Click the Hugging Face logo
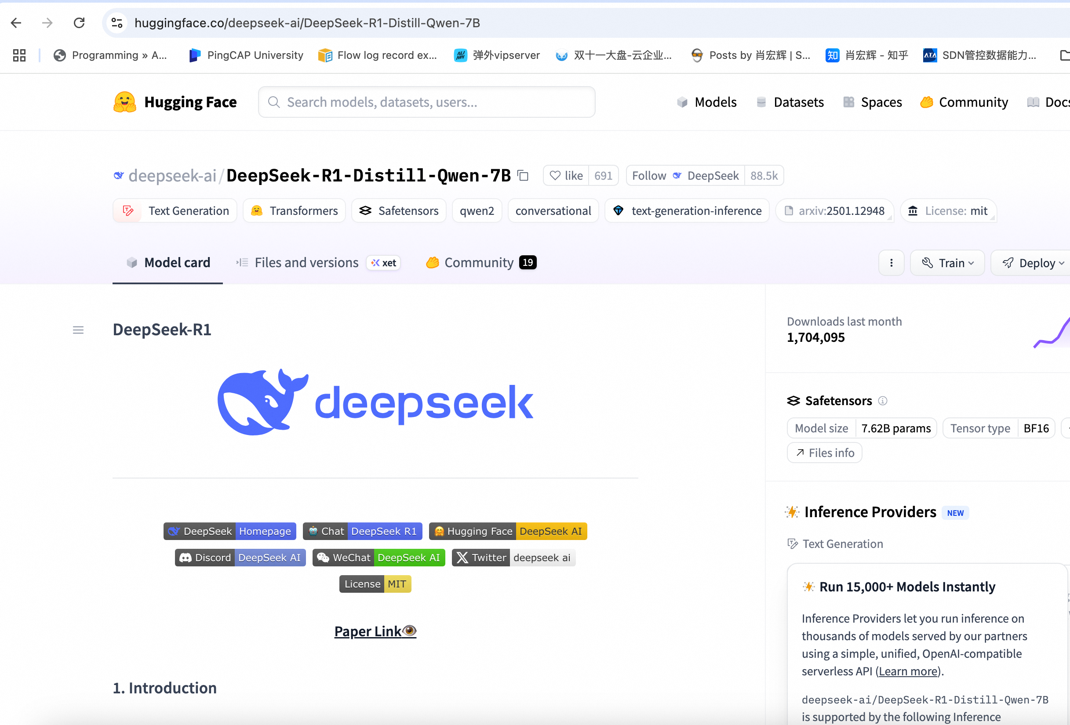This screenshot has height=725, width=1070. click(x=125, y=102)
